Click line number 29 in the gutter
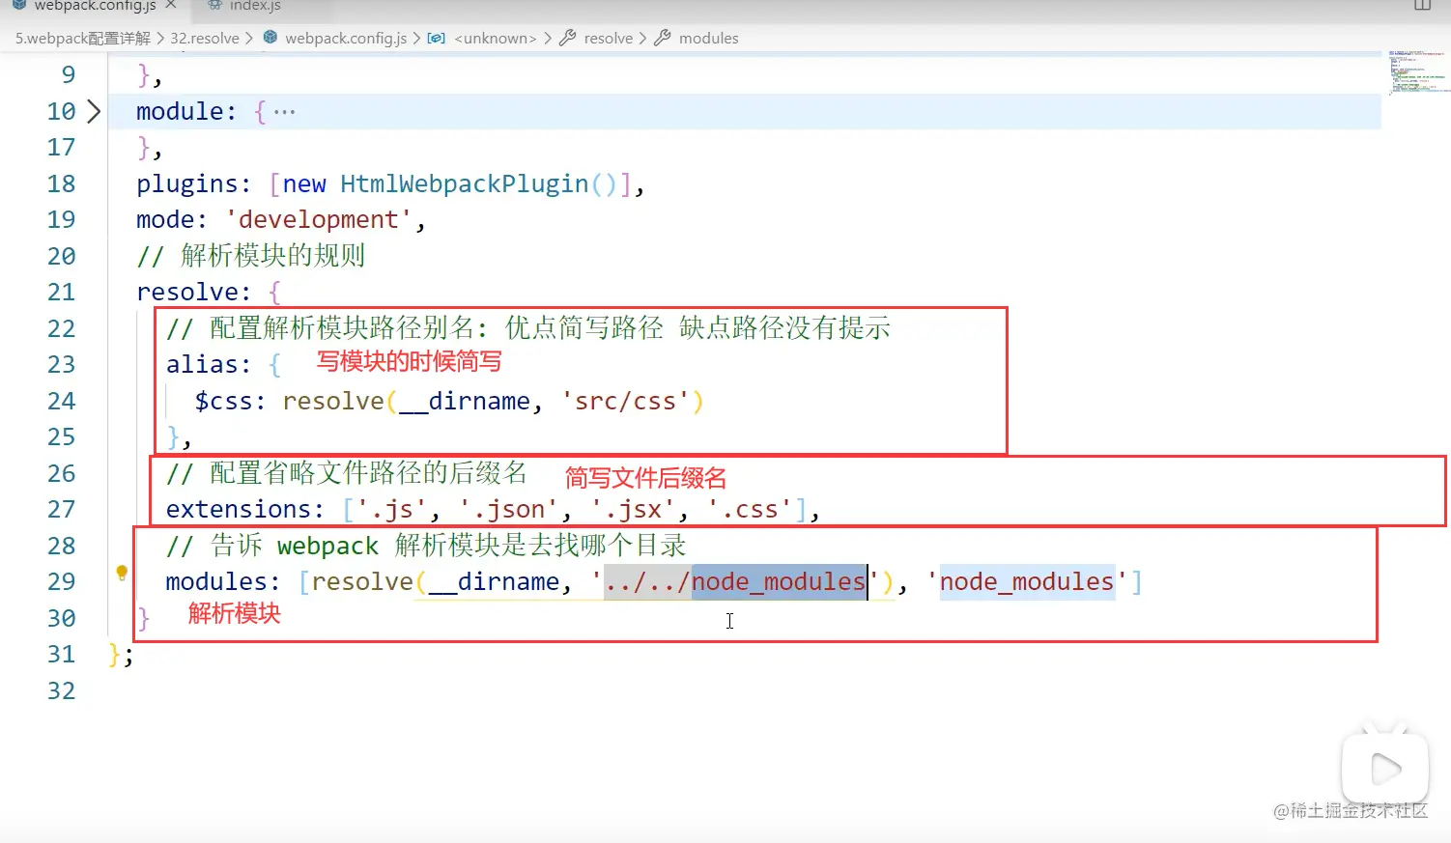 [61, 582]
